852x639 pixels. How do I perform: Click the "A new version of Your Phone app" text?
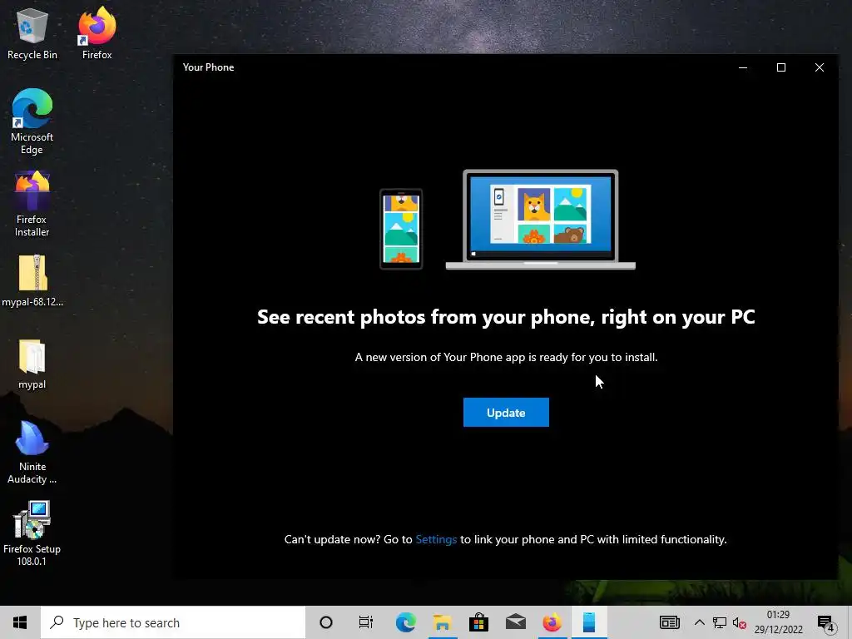[506, 357]
